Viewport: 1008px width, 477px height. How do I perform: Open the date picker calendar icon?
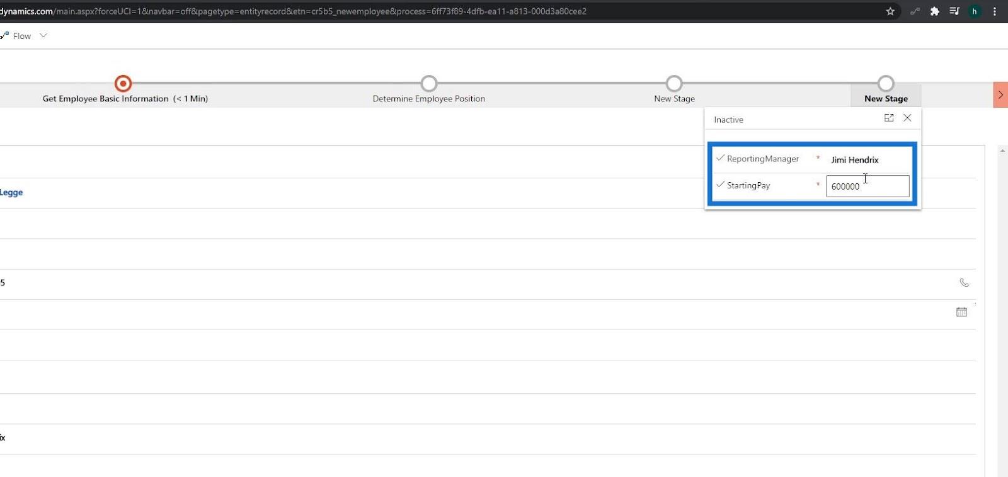point(961,312)
